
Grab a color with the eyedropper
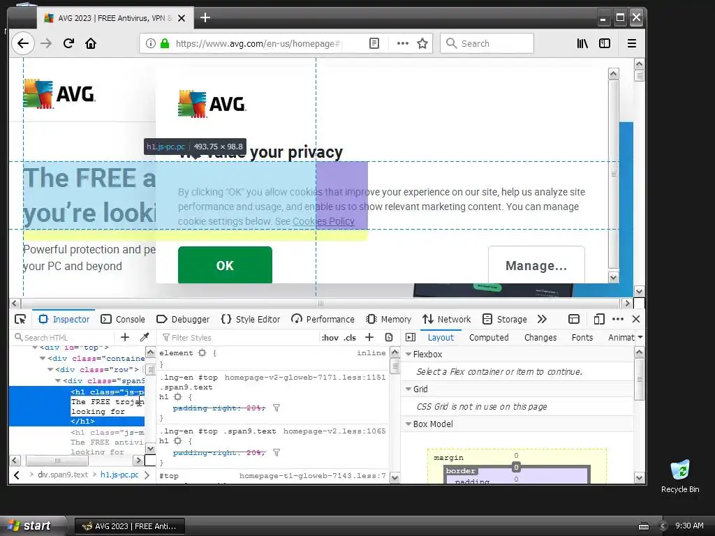click(144, 337)
